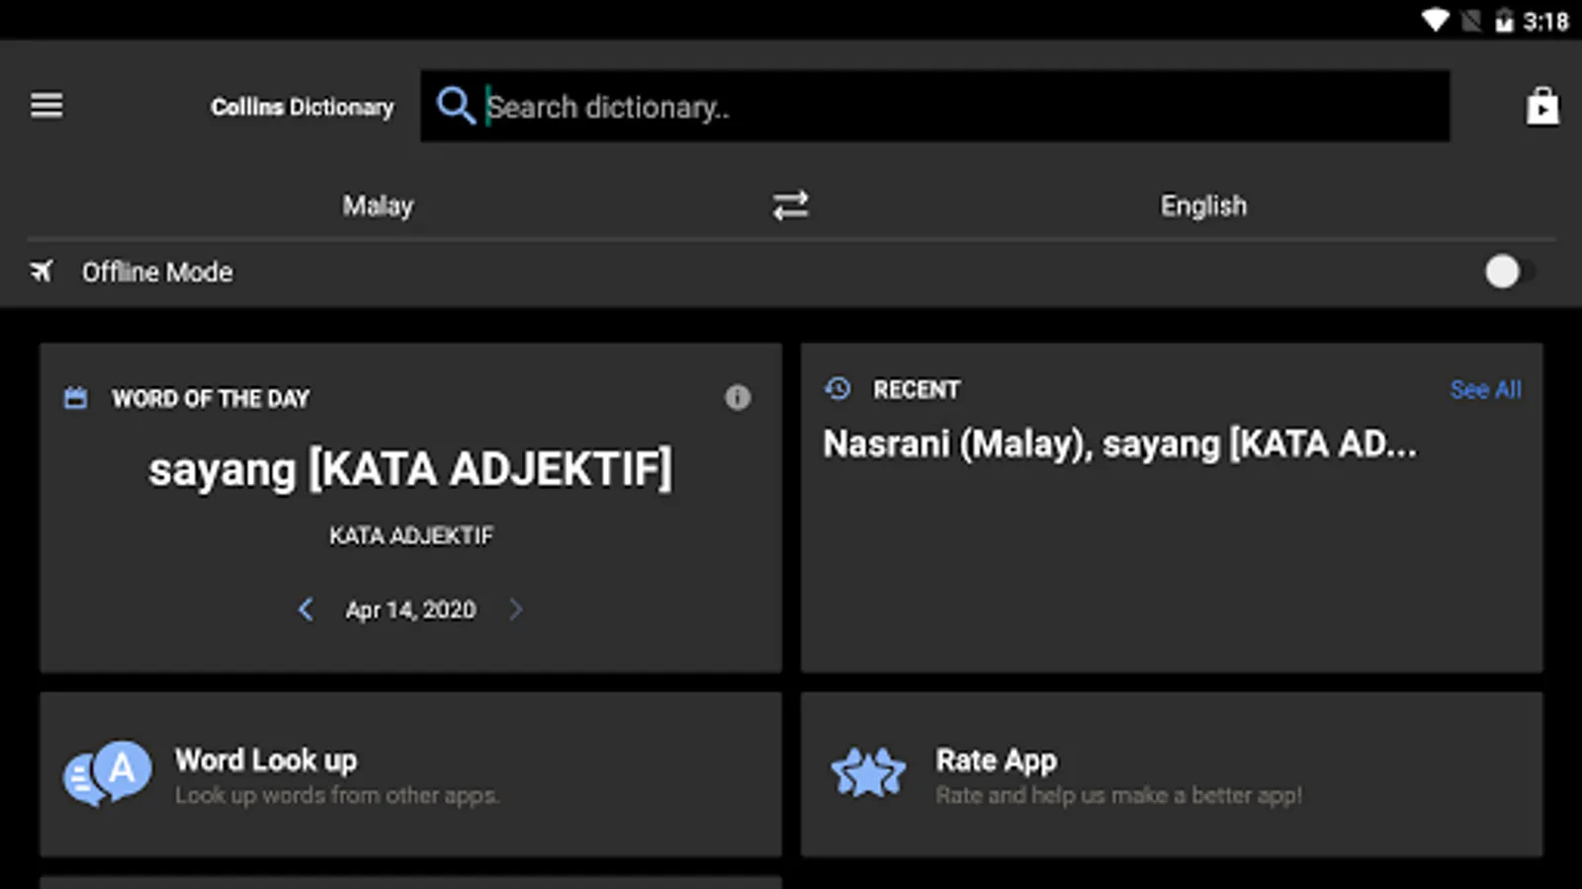Open Word of the Day info icon
The image size is (1582, 889).
tap(738, 397)
